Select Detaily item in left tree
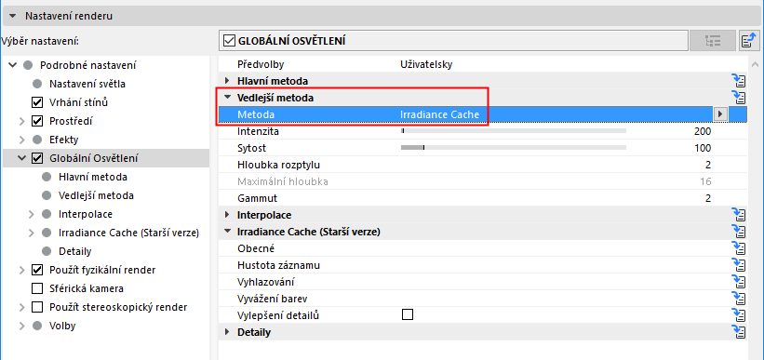 coord(74,252)
